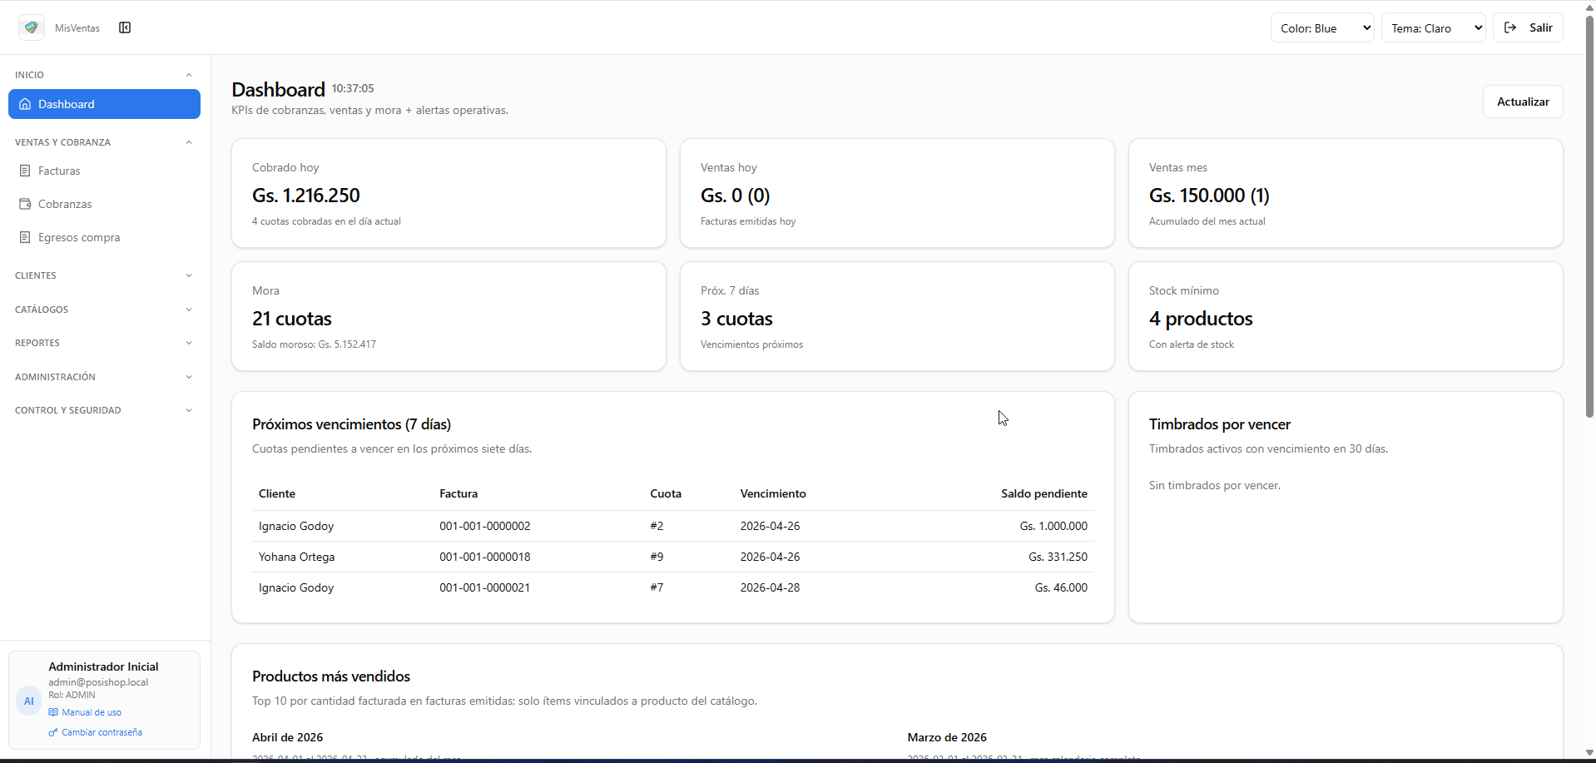The width and height of the screenshot is (1596, 763).
Task: Expand the ADMINISTRACIÓN section chevron
Action: tap(189, 377)
